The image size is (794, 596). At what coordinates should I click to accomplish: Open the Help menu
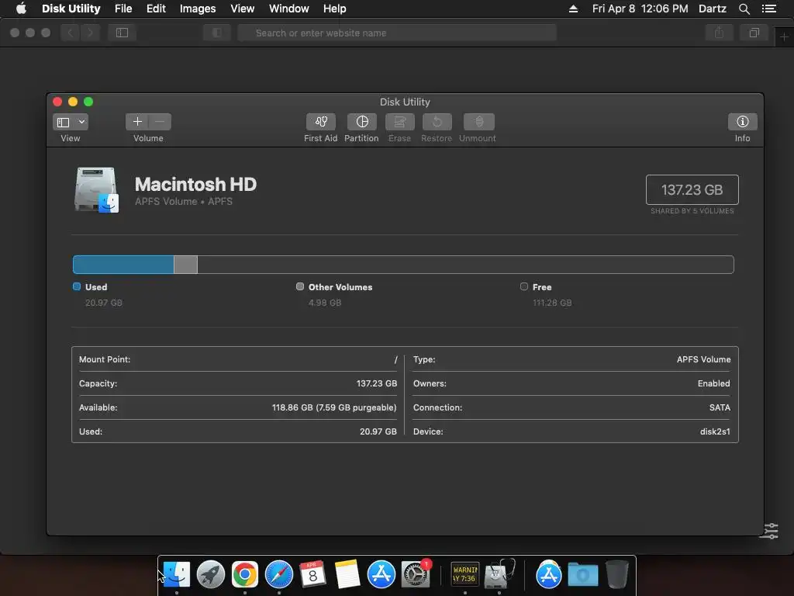(x=335, y=9)
